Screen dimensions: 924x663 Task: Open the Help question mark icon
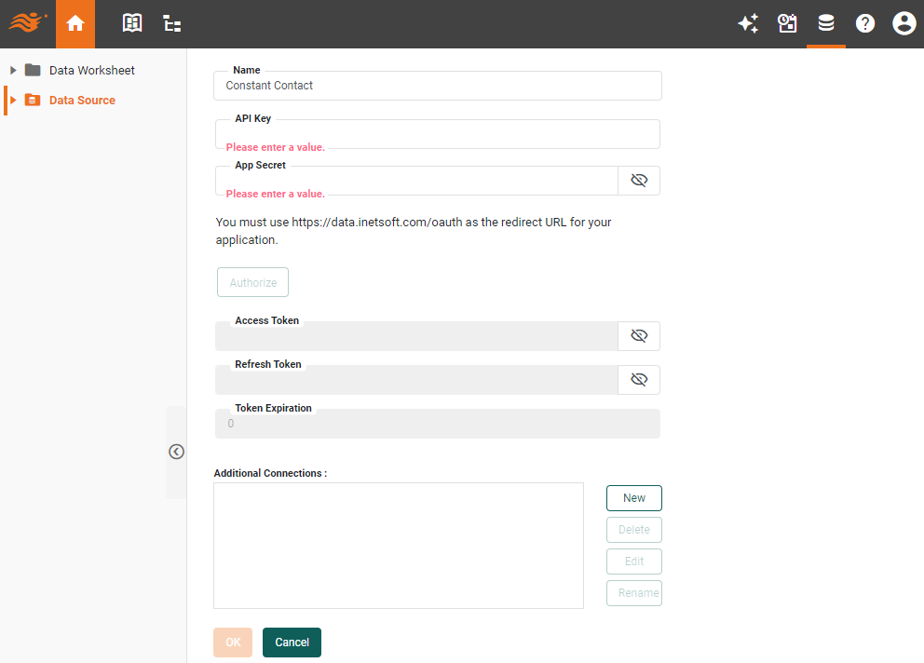pos(865,23)
